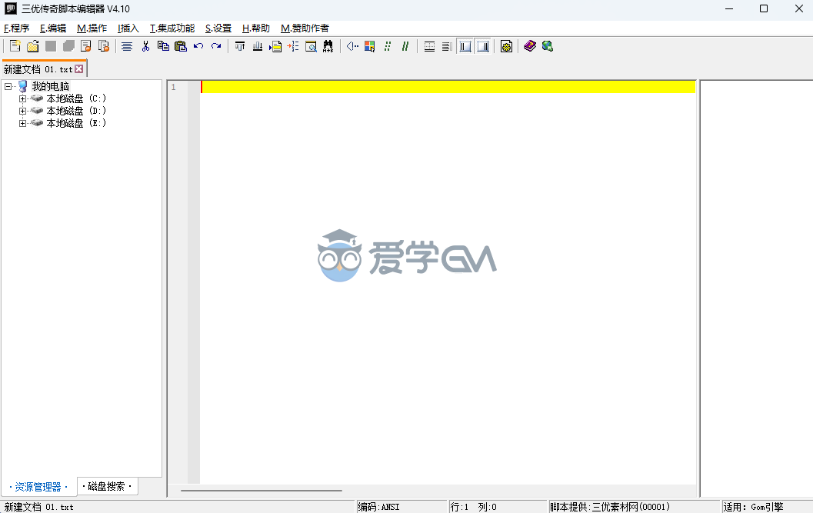Click the dotted separator lines icon

(429, 46)
